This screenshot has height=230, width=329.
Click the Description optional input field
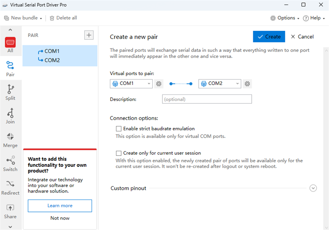(x=207, y=99)
